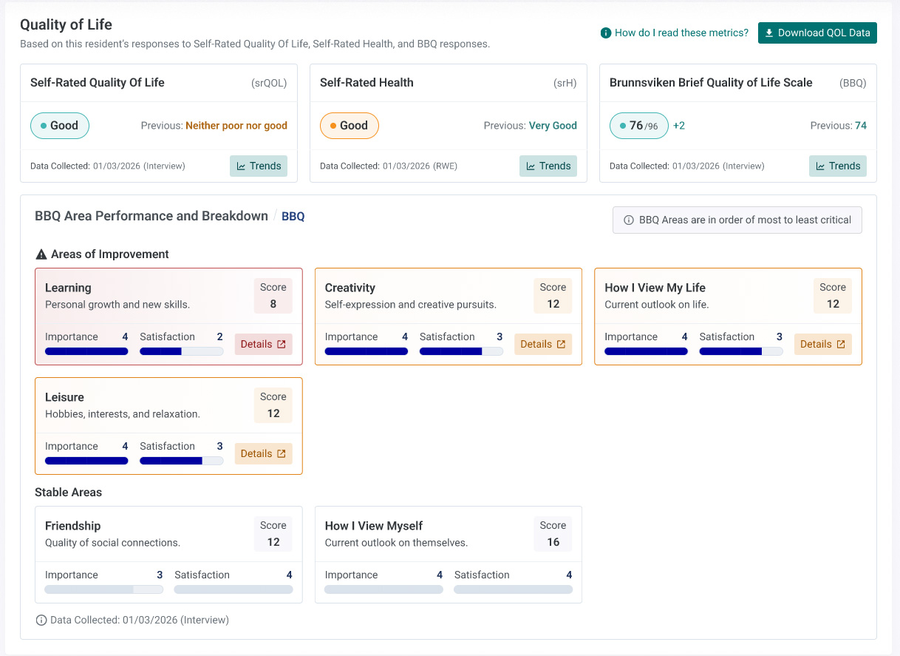Click How I View Myself Satisfaction bar
The image size is (900, 656).
click(514, 589)
